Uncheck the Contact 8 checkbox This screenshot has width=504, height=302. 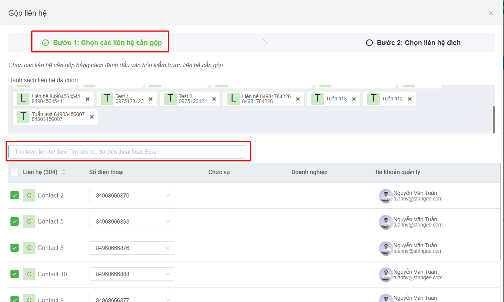click(x=15, y=248)
